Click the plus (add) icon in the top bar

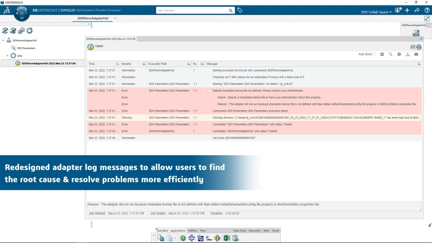click(x=407, y=10)
